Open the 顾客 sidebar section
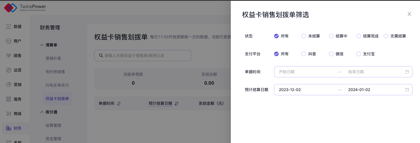The image size is (420, 143). [14, 56]
